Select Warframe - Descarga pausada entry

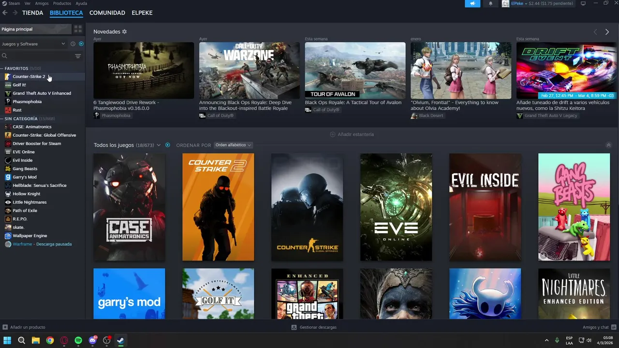coord(43,244)
